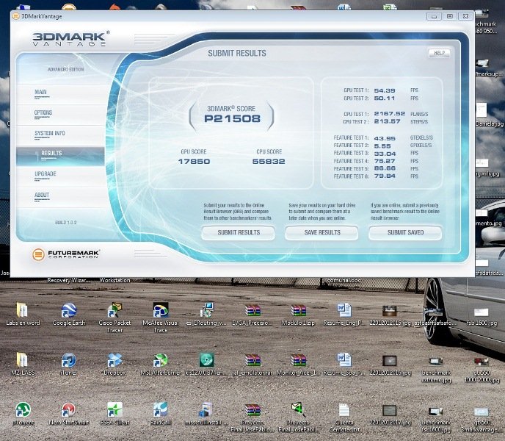Launch Google Earth desktop shortcut
This screenshot has height=441, width=505.
(68, 311)
